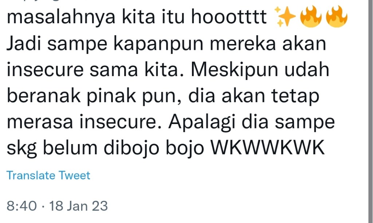Click the word "Apalagi" in the tweet

point(202,123)
